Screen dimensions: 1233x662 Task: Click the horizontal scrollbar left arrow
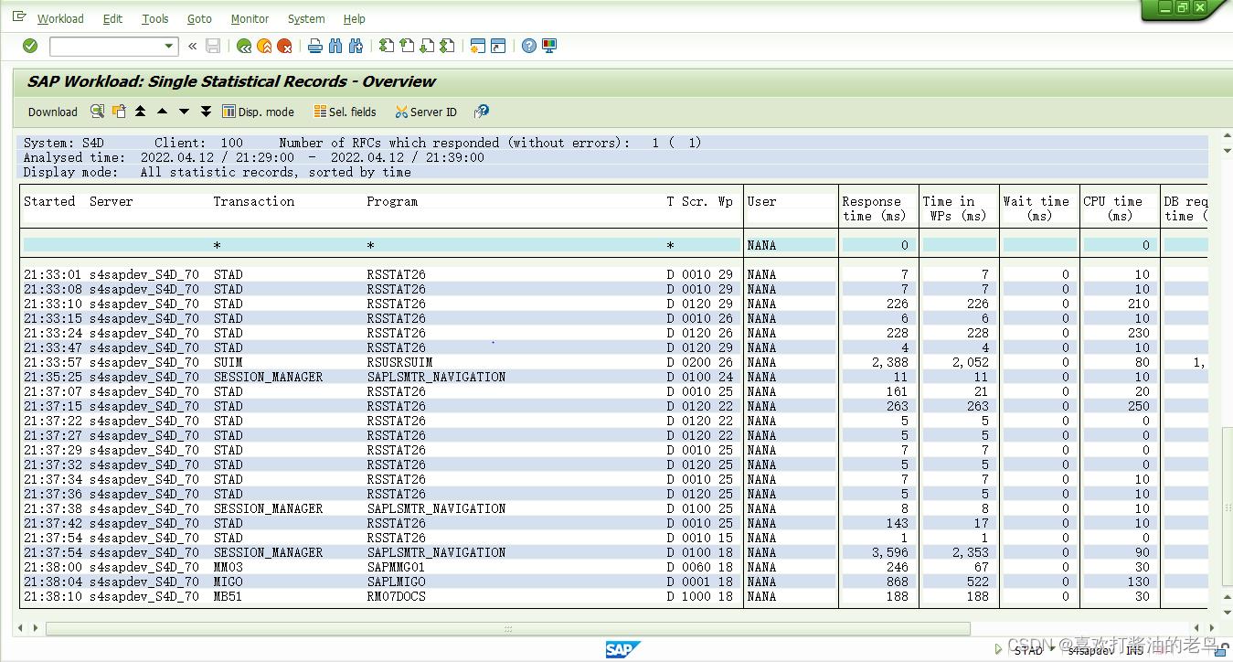22,628
